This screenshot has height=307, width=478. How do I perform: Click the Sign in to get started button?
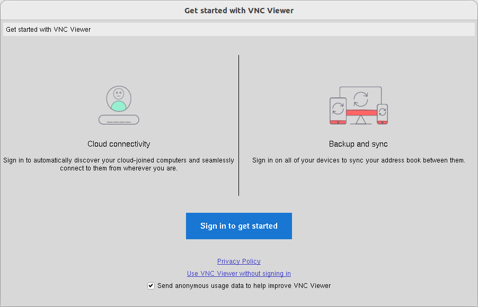pyautogui.click(x=238, y=226)
